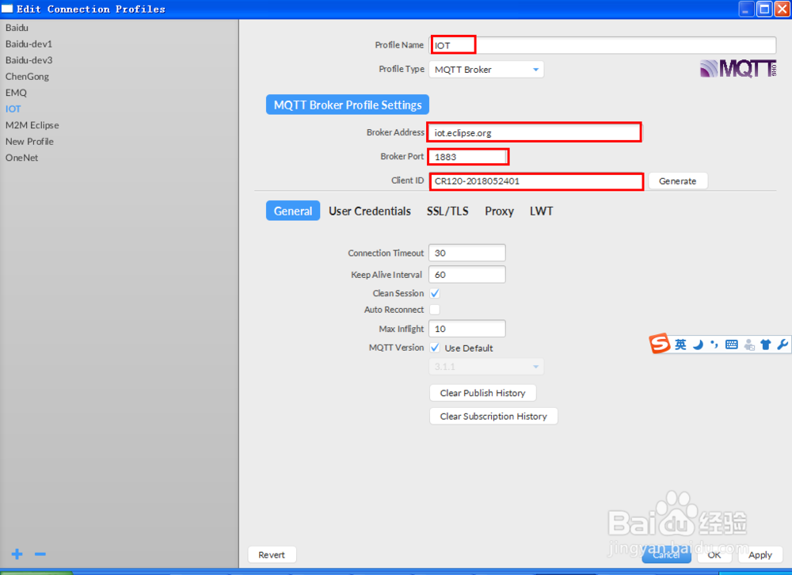Open the Profile Type dropdown

point(485,69)
